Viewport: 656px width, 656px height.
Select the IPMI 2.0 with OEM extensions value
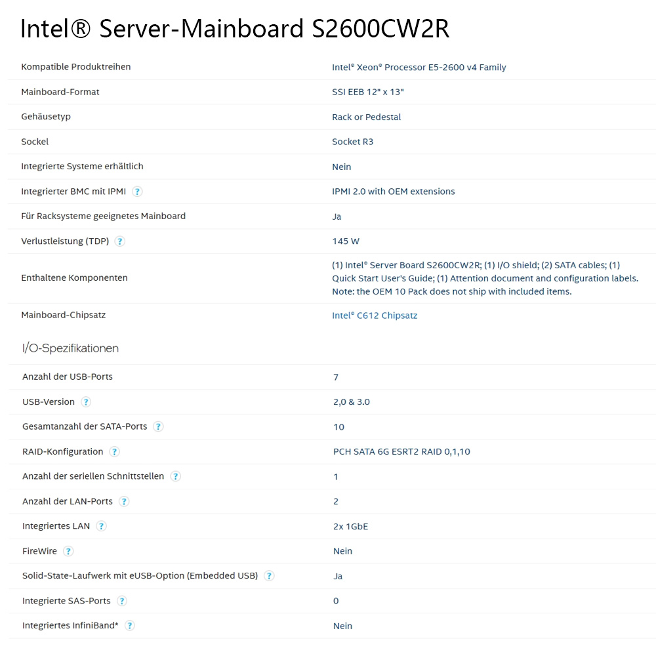coord(393,192)
